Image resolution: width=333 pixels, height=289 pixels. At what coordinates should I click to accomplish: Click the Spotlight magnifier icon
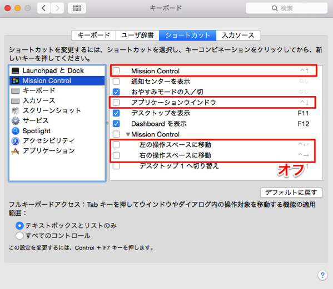pyautogui.click(x=16, y=131)
